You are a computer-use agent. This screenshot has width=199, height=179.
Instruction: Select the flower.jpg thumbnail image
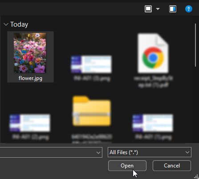coord(30,53)
